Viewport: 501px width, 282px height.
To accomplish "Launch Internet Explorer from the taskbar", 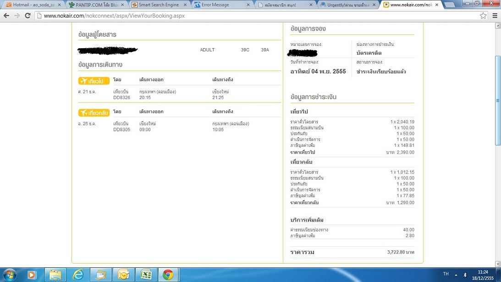I will [x=78, y=275].
